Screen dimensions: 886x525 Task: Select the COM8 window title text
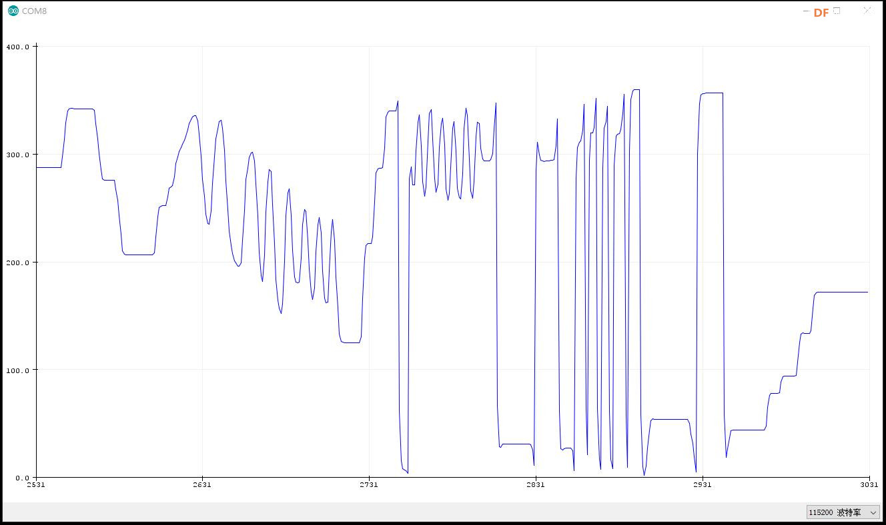[x=34, y=11]
